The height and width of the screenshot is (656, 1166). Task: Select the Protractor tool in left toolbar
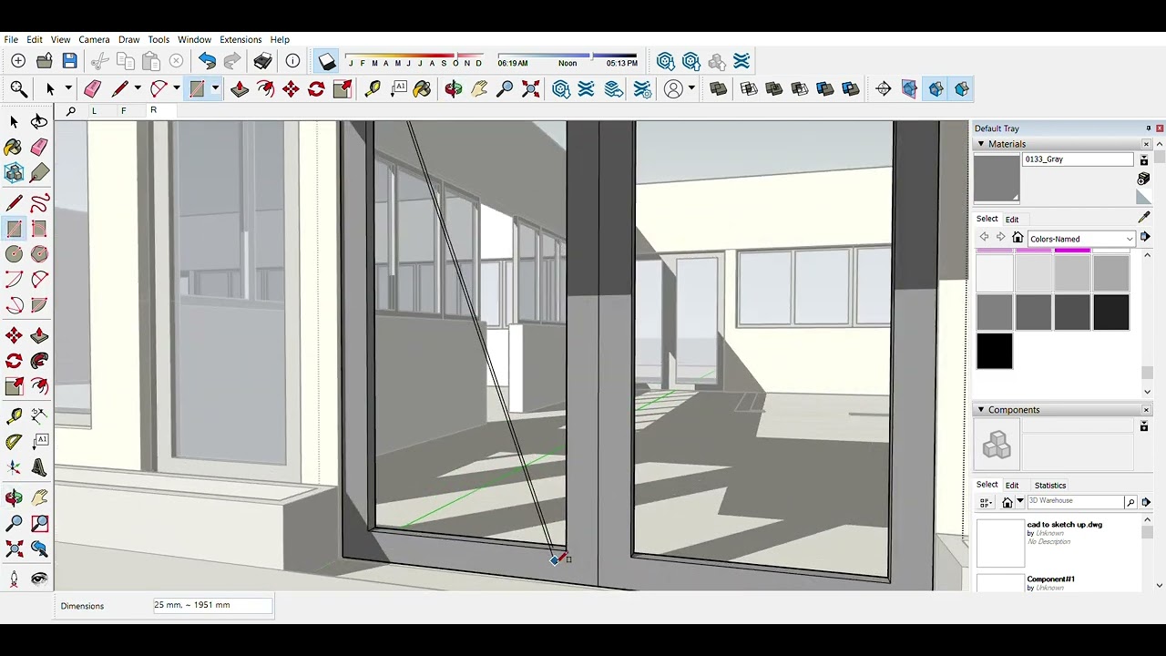[x=15, y=442]
